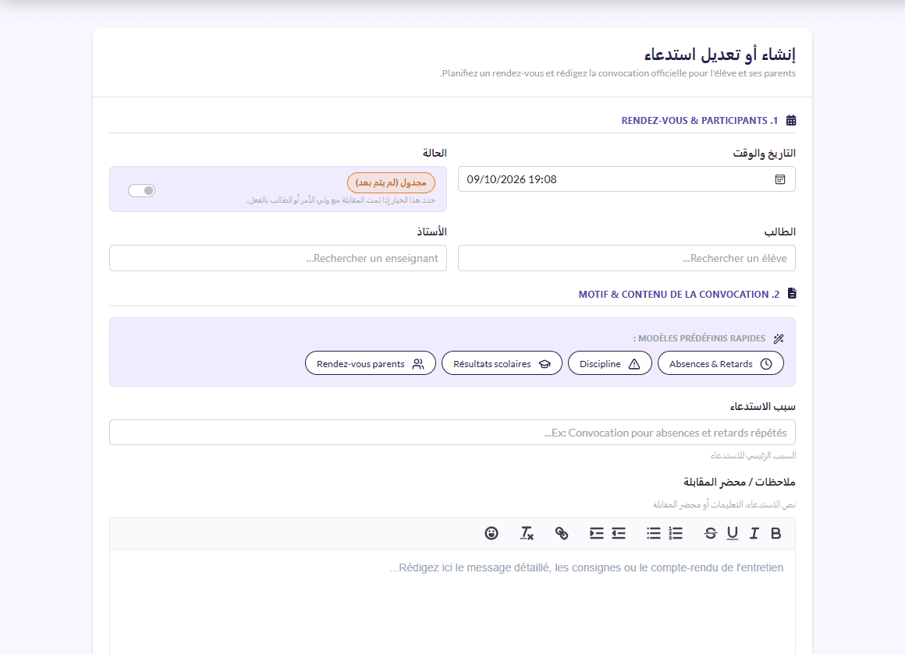
Task: Click into the detailed message editor area
Action: coord(452,602)
